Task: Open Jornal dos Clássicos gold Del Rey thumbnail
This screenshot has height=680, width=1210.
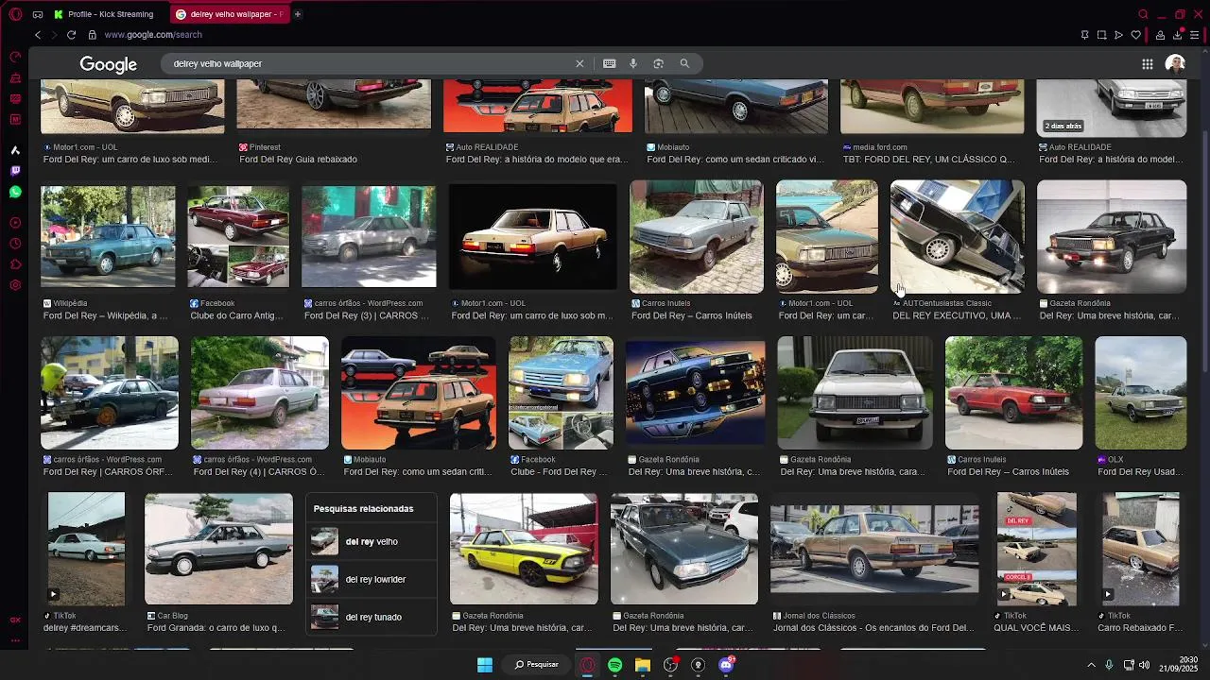Action: click(874, 549)
